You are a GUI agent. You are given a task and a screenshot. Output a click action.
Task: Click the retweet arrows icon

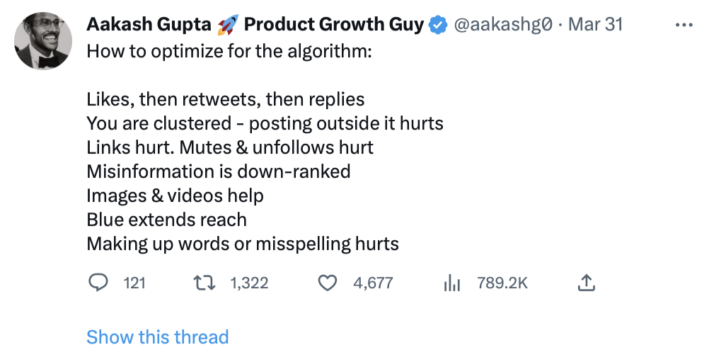click(205, 283)
